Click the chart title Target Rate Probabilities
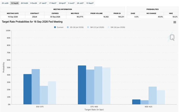The width and height of the screenshot is (179, 112). click(32, 22)
